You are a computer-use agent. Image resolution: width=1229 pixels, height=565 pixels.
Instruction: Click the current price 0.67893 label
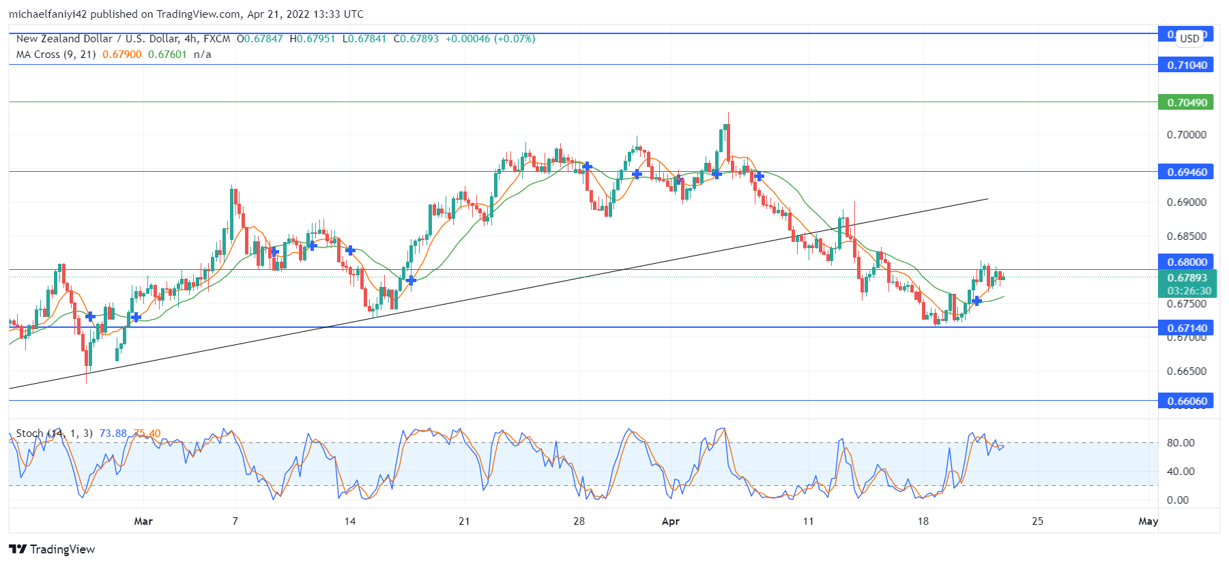click(1187, 278)
